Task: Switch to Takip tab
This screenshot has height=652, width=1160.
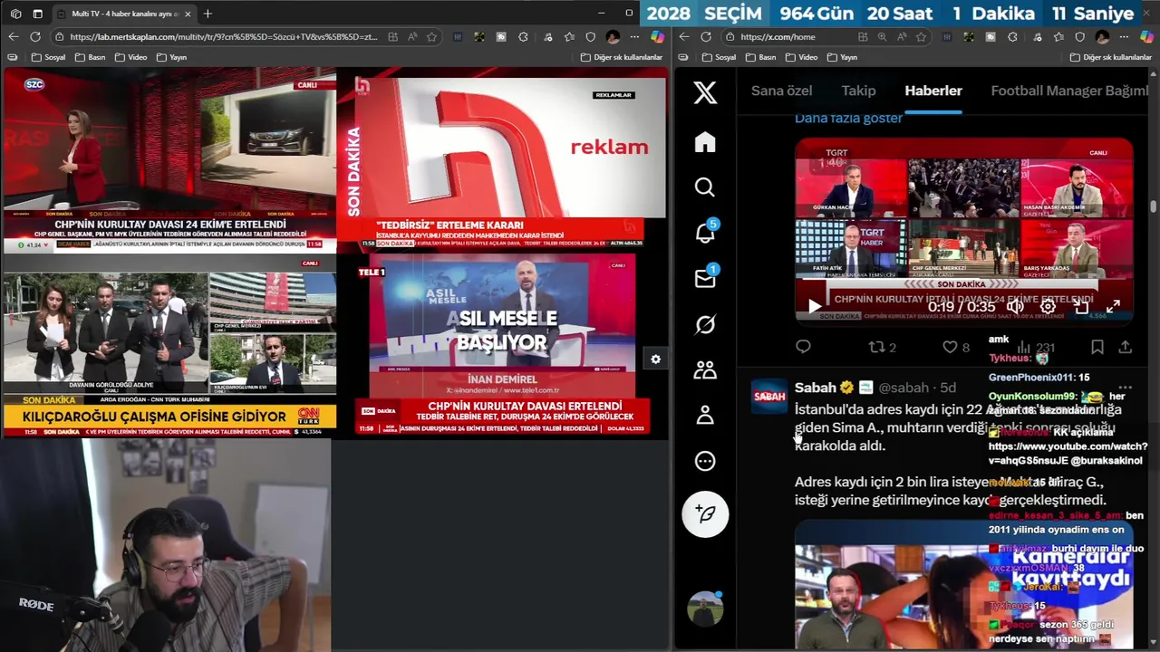Action: 858,91
